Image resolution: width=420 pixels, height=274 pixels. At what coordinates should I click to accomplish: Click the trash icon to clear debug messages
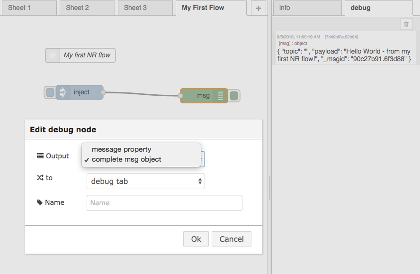[x=406, y=24]
